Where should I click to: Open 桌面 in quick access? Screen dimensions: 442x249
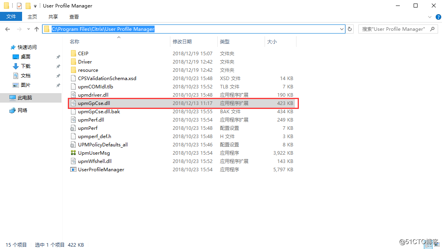(x=25, y=57)
